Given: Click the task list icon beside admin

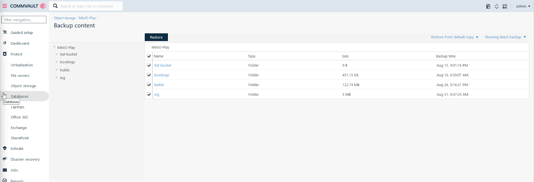Looking at the screenshot, I should (x=505, y=6).
